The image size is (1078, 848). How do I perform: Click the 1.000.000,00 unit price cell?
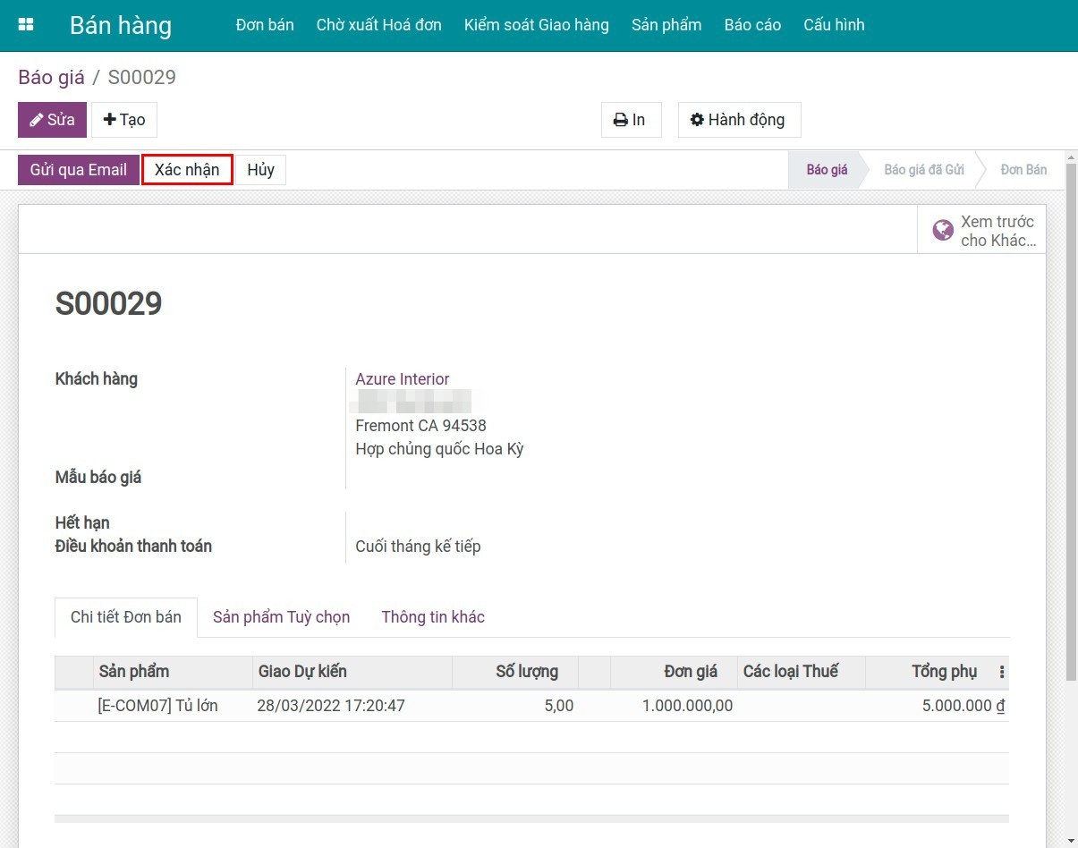pos(675,706)
